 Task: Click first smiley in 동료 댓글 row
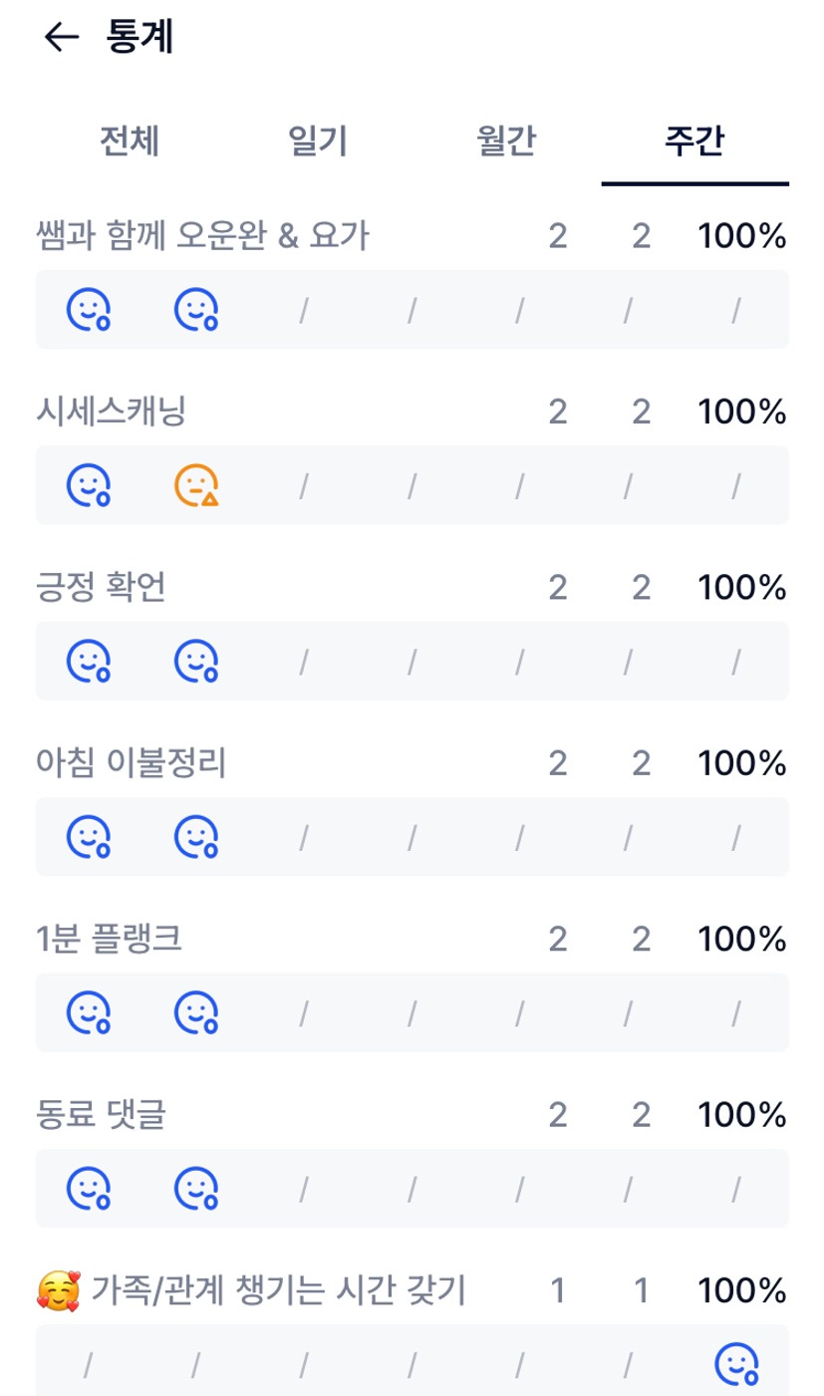click(88, 1189)
